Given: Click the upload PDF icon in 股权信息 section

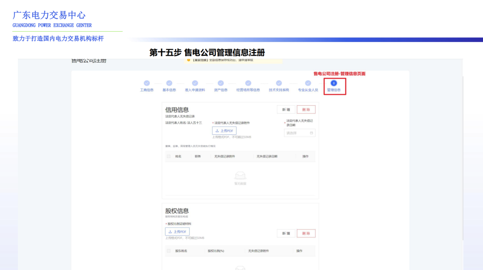Looking at the screenshot, I should coord(169,232).
